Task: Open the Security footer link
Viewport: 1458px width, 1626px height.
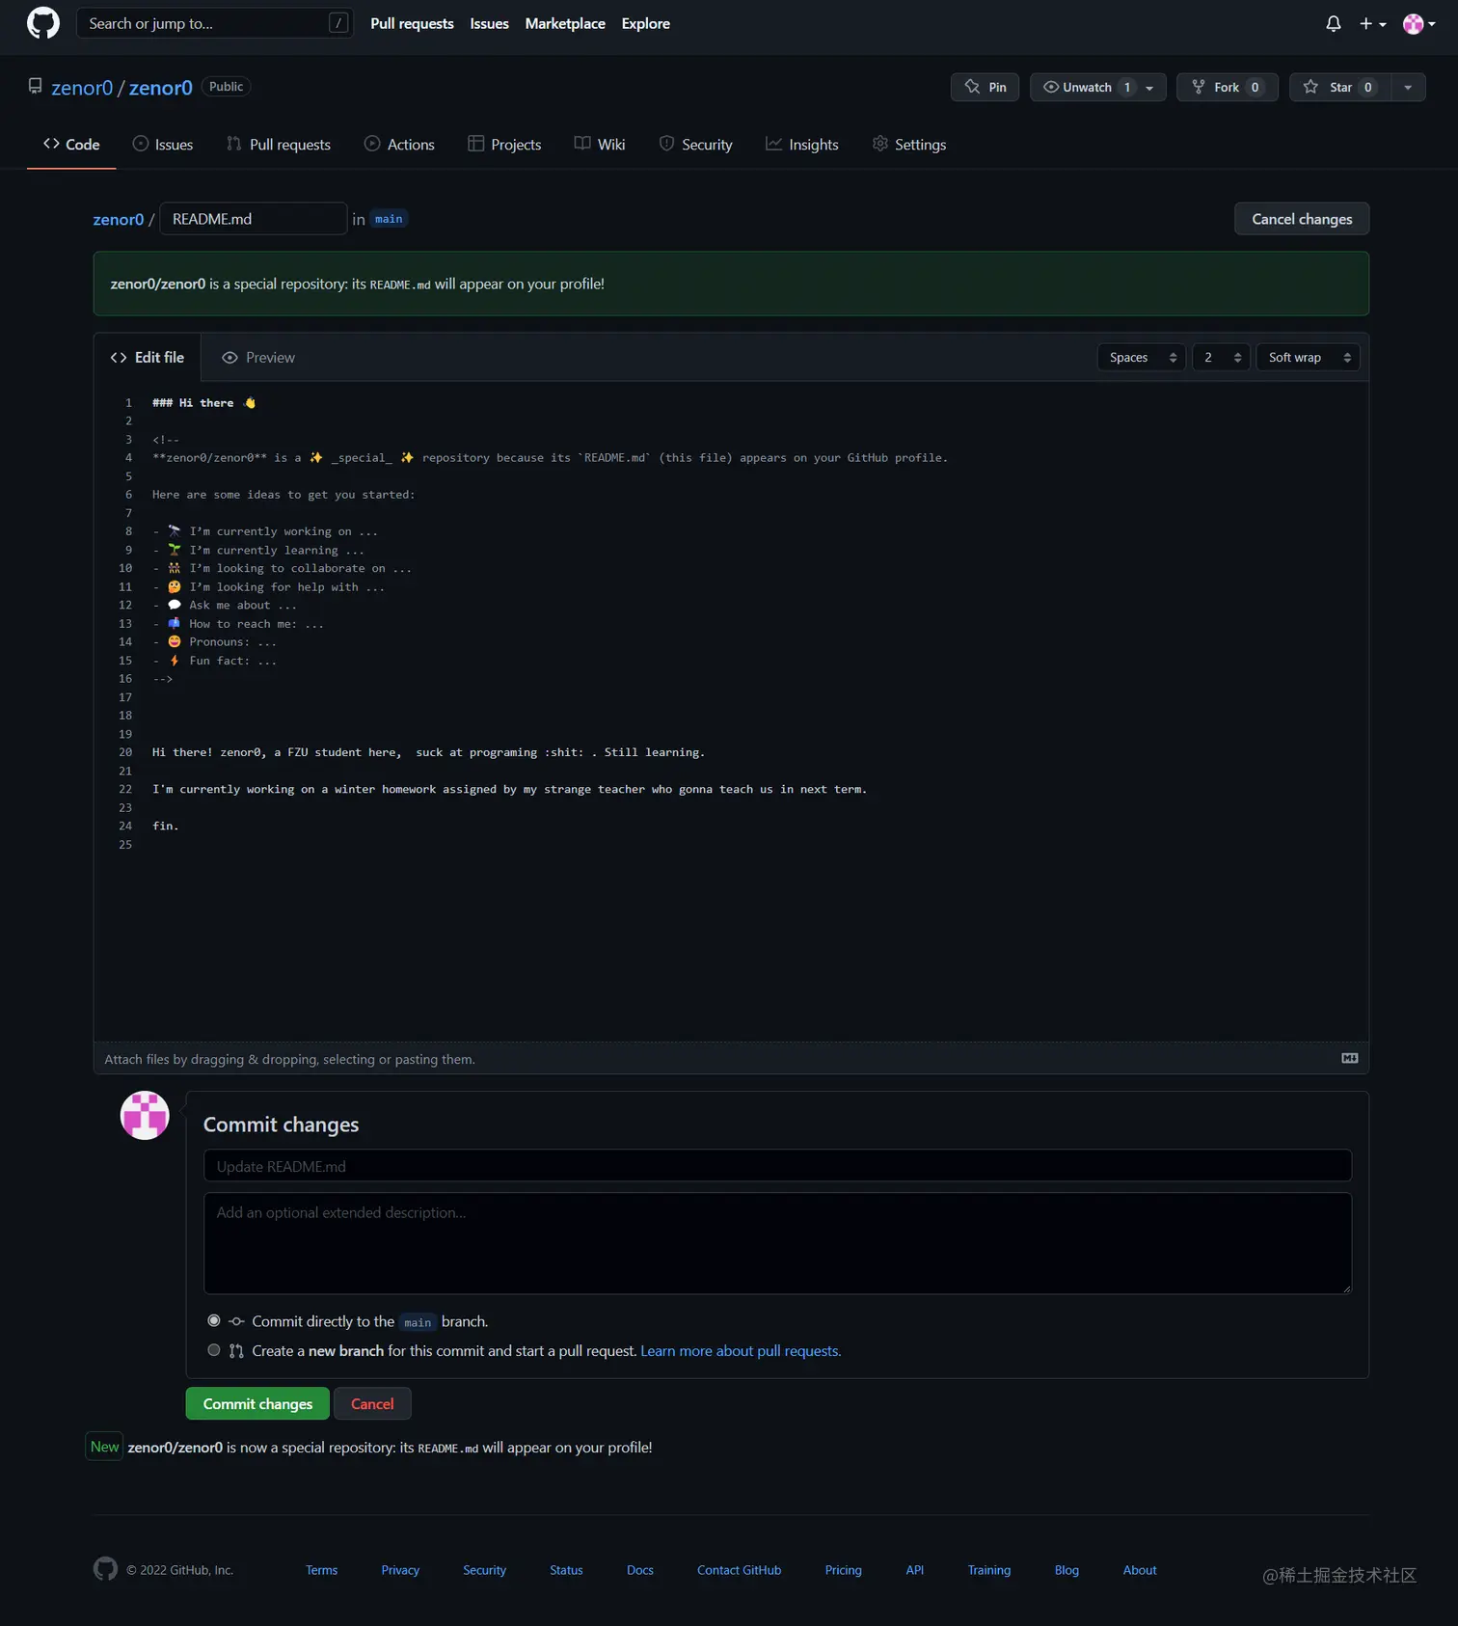Action: [x=484, y=1570]
